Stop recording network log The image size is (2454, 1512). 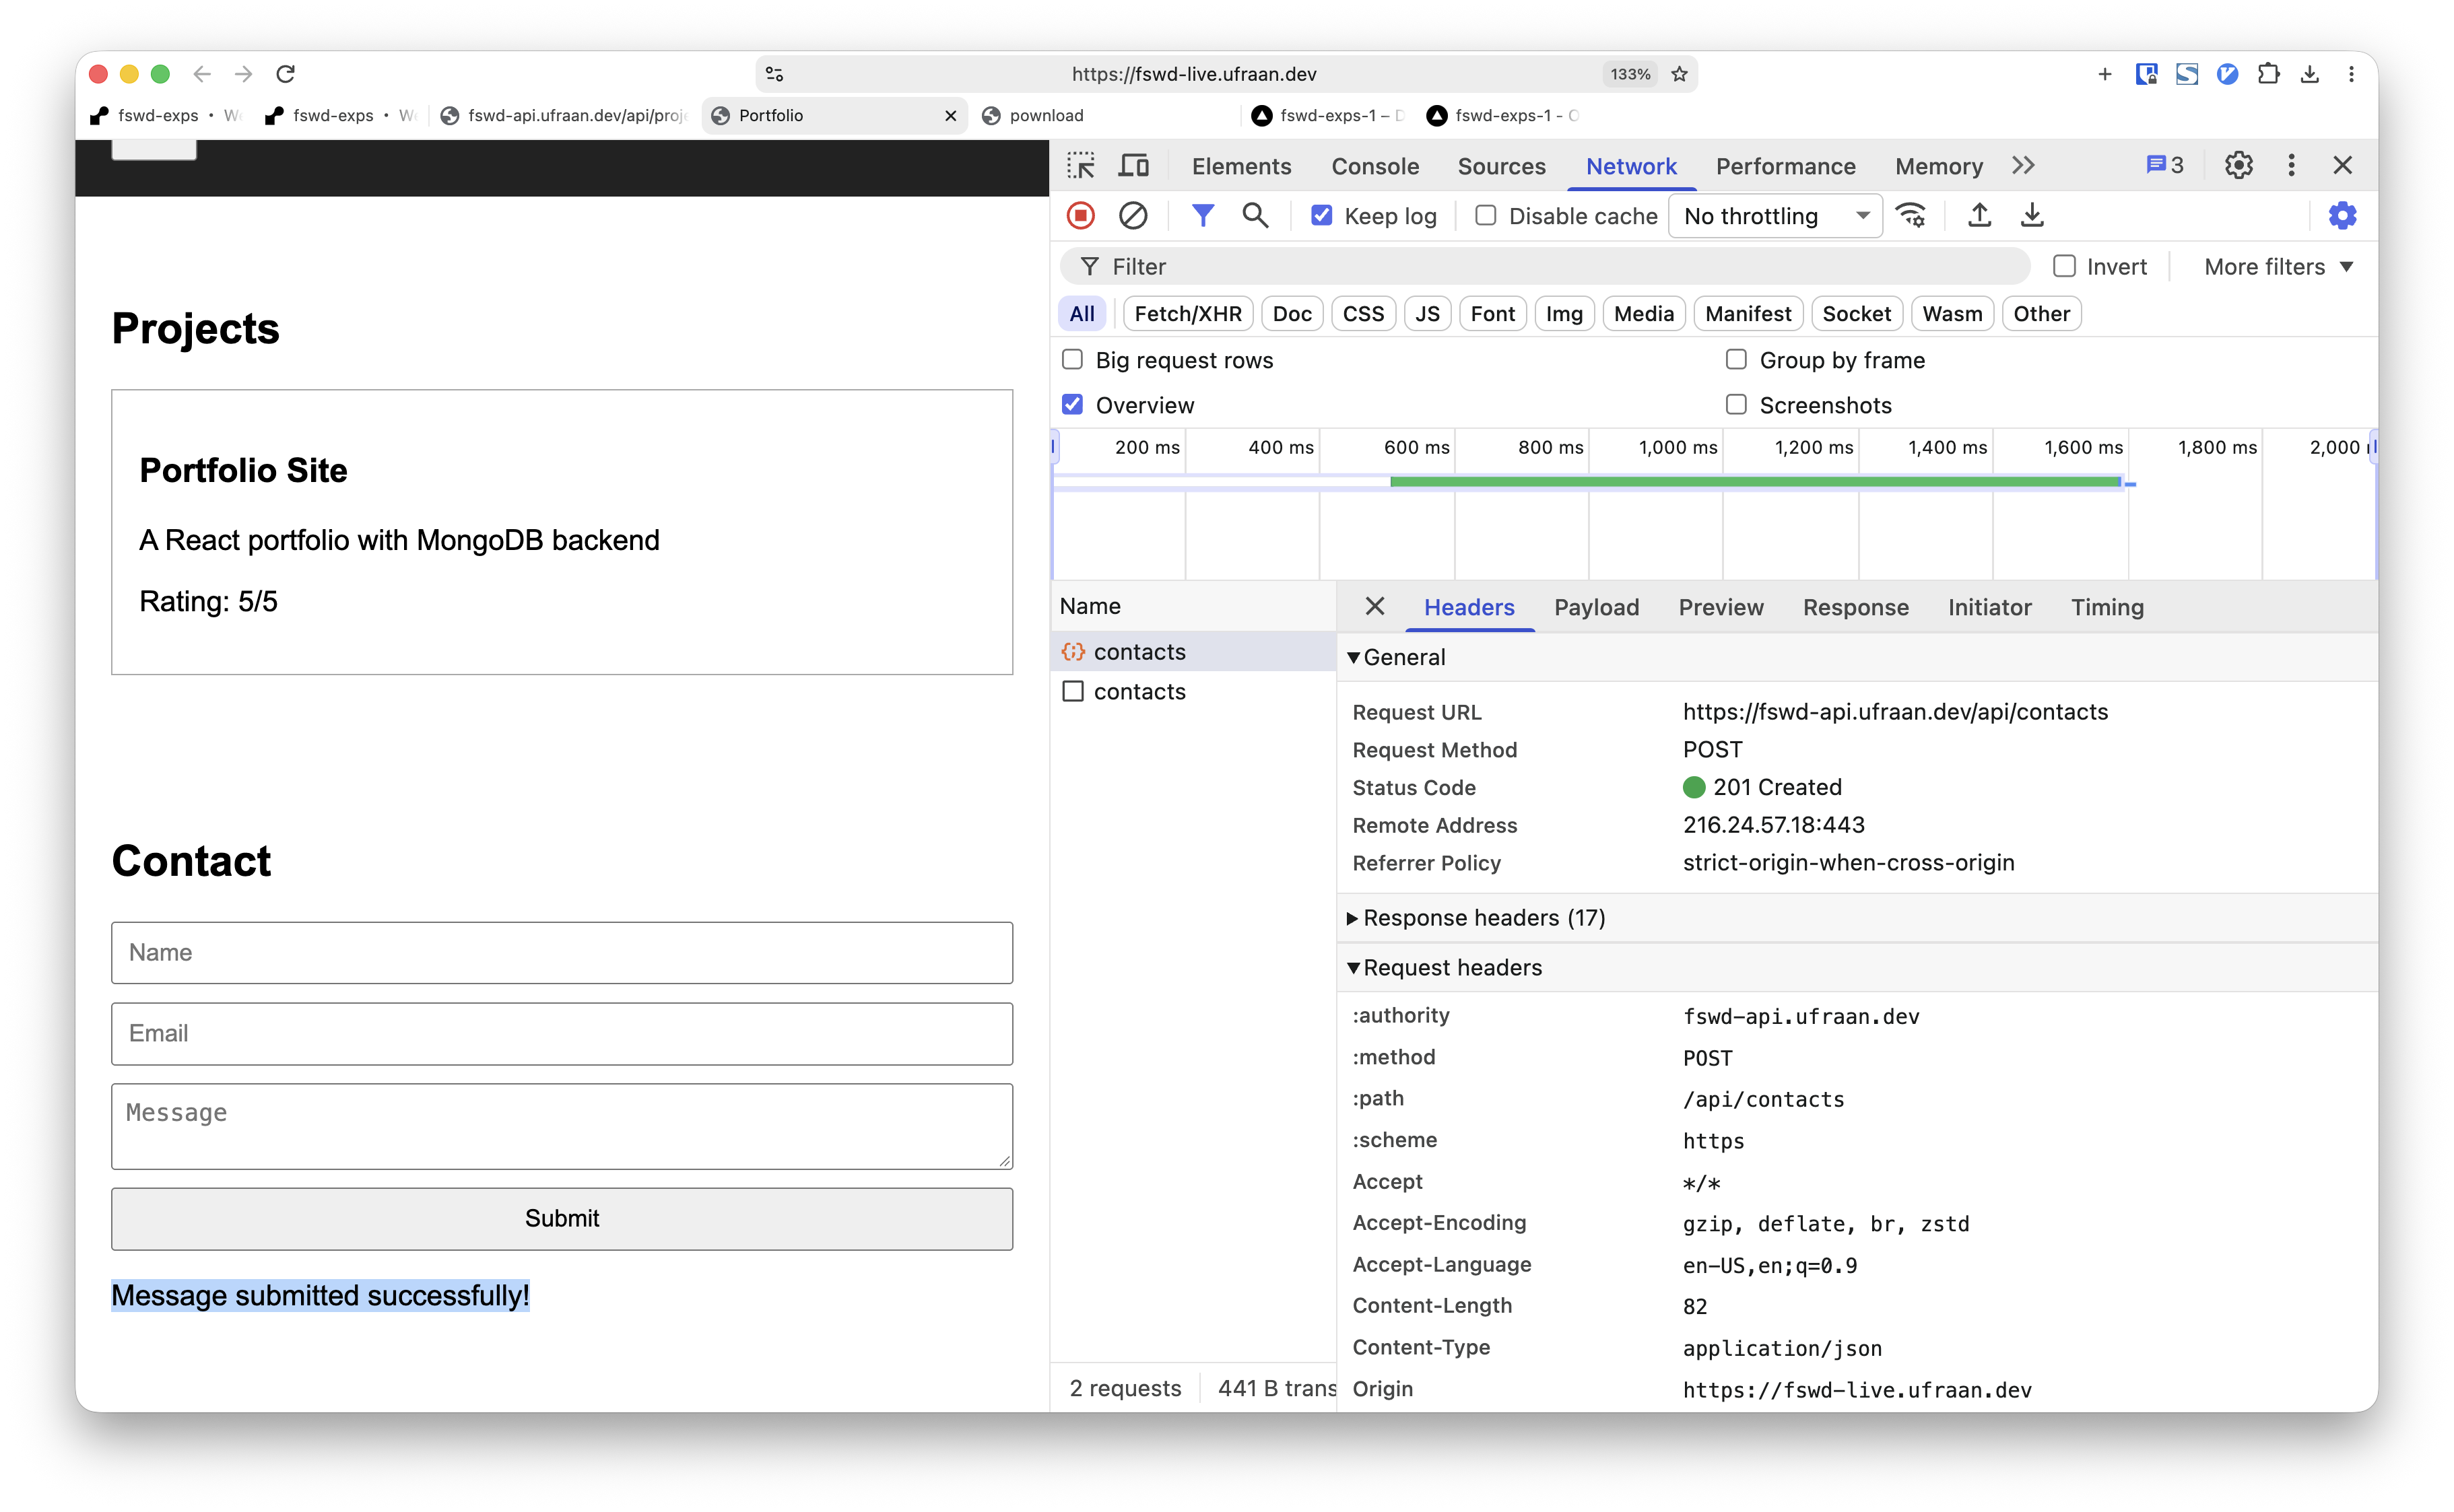(1080, 216)
